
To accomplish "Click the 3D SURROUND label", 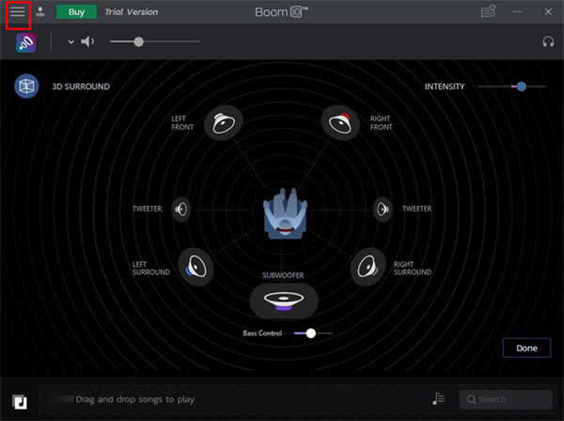I will [81, 86].
